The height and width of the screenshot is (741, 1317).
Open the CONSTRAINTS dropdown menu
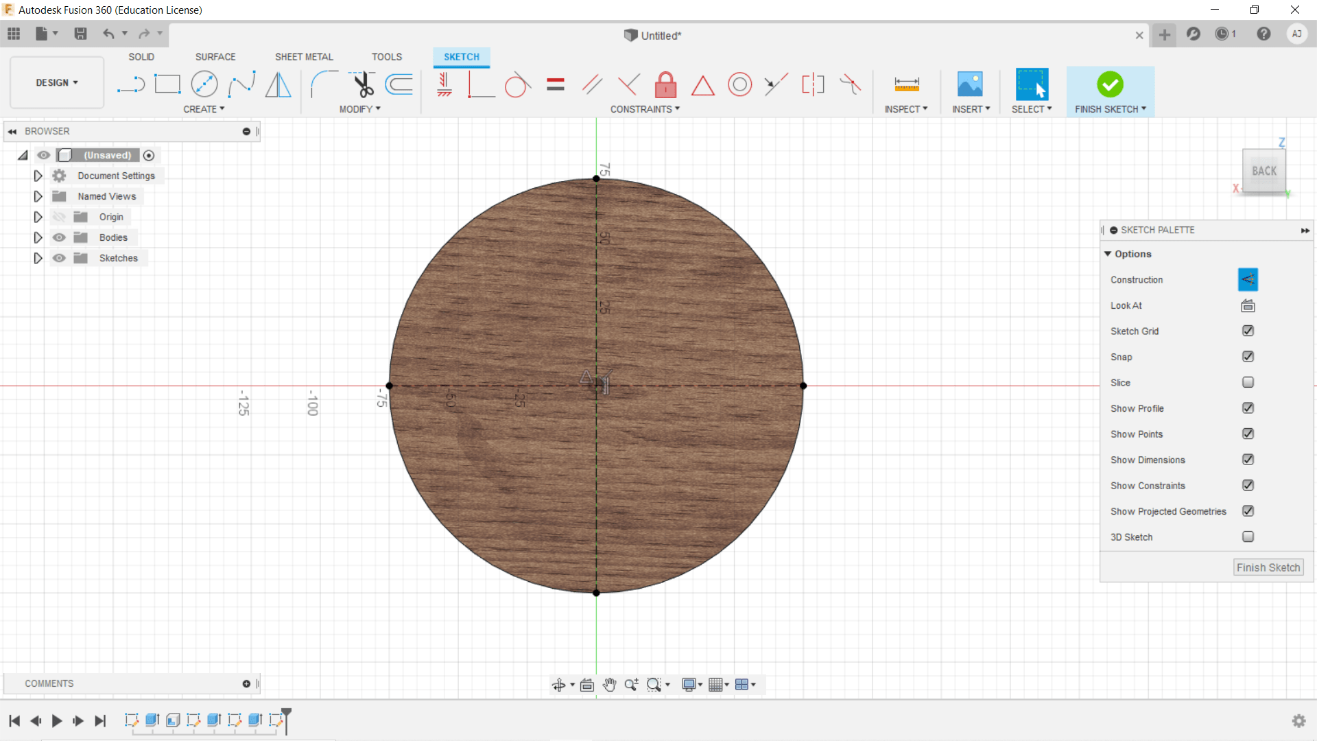[x=645, y=109]
